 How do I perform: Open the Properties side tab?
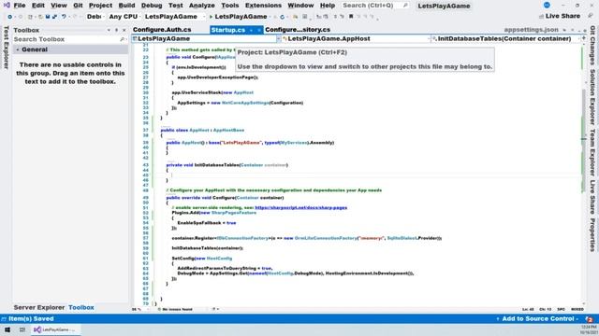pyautogui.click(x=592, y=235)
